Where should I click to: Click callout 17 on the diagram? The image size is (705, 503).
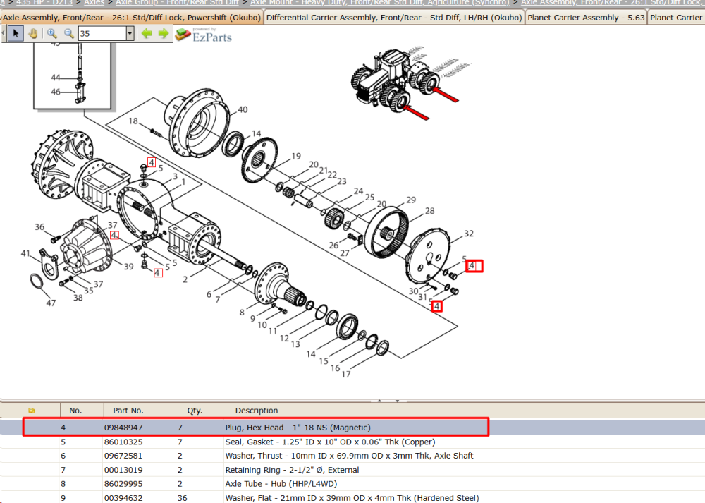tap(345, 374)
